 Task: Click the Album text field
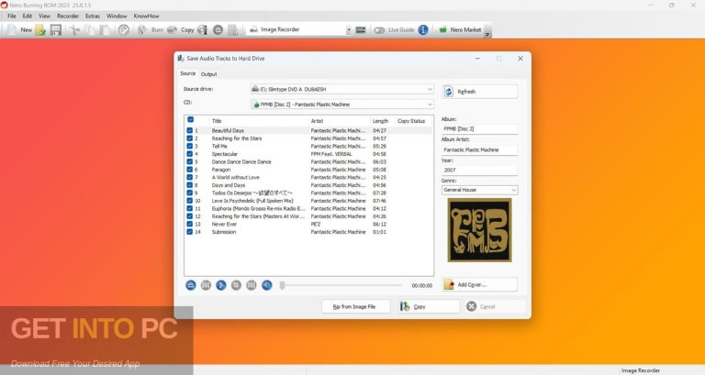tap(479, 129)
